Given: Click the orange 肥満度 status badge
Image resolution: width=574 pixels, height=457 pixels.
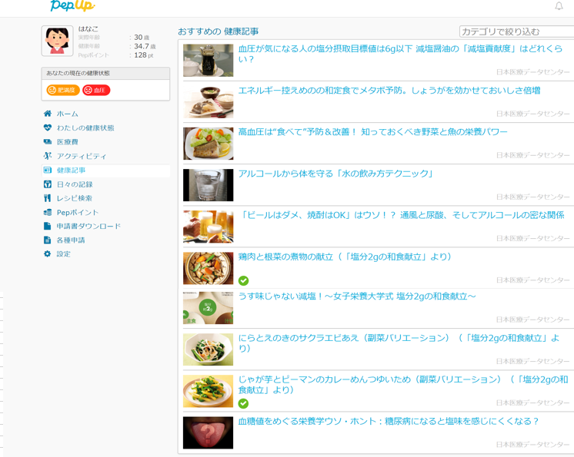Looking at the screenshot, I should pos(63,91).
